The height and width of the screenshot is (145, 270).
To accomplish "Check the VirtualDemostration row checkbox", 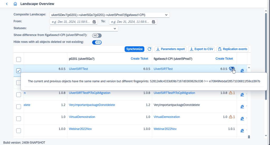I will coord(19,119).
